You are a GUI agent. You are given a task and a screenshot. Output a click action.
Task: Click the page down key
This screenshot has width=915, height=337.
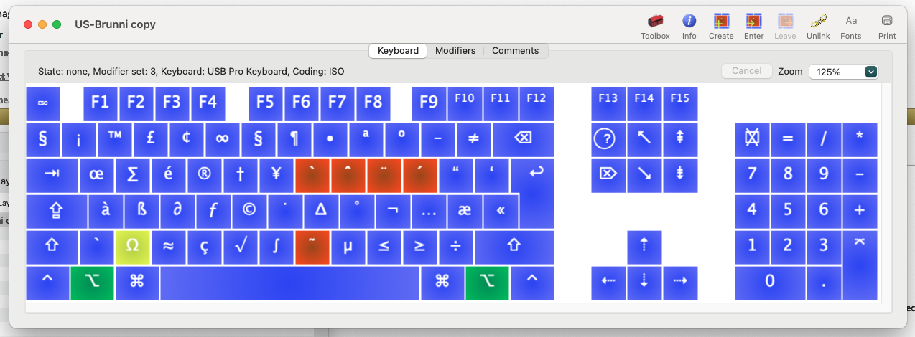(x=680, y=176)
